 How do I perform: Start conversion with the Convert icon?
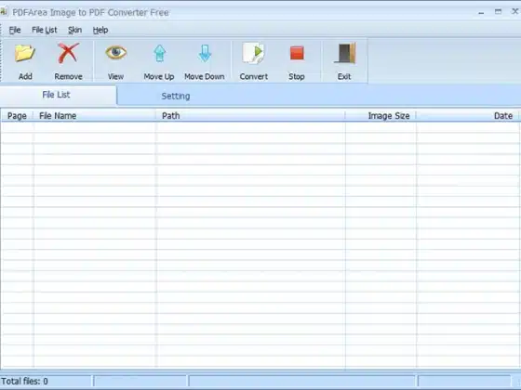253,53
